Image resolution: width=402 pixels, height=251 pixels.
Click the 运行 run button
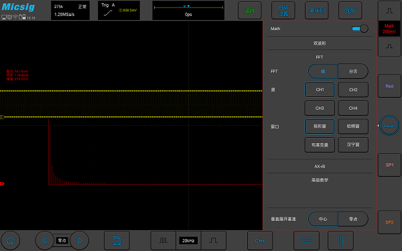pyautogui.click(x=249, y=11)
